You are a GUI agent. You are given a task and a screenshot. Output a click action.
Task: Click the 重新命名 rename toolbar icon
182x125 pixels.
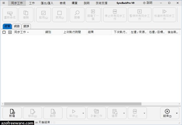10,13
